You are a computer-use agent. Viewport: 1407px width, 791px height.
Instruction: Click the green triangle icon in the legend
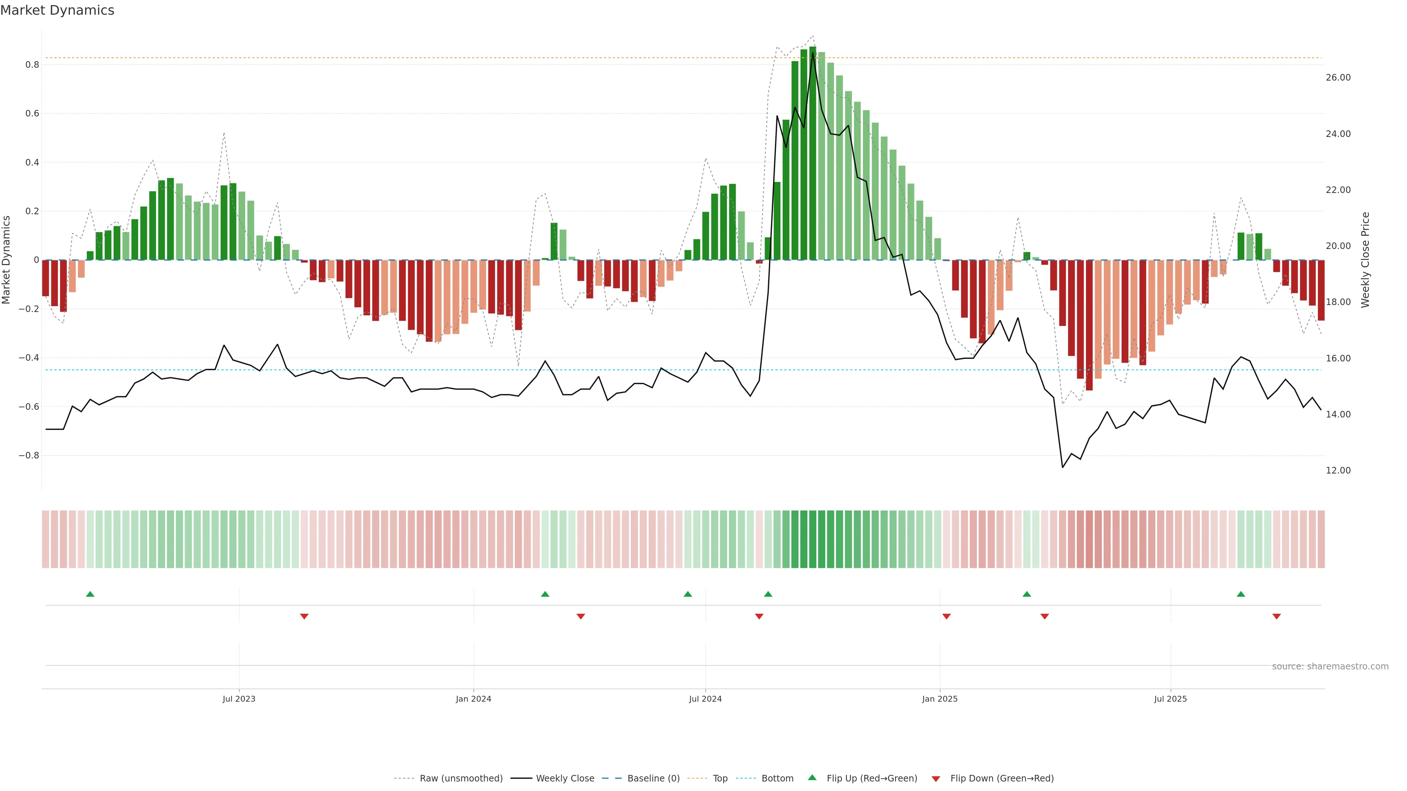click(x=812, y=777)
